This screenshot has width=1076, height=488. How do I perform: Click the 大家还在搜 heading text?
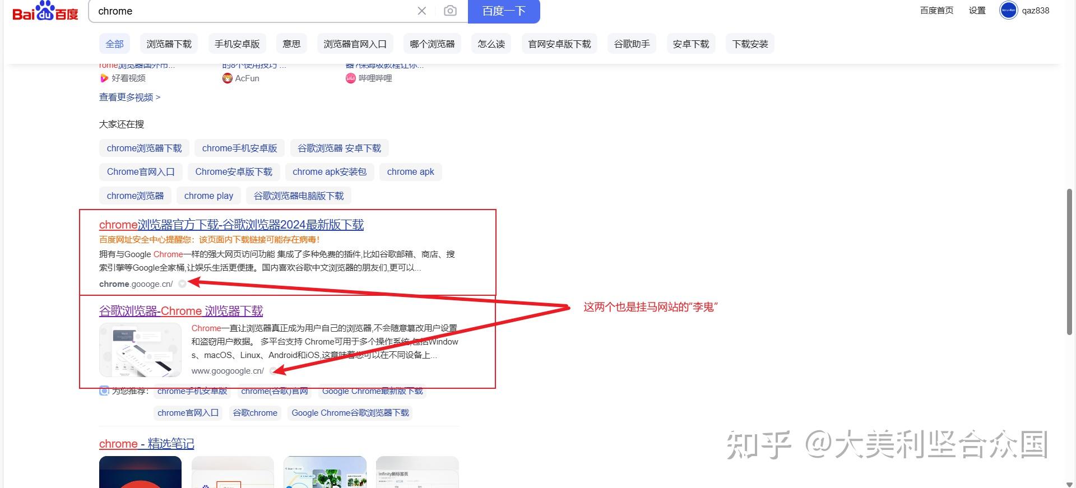click(122, 124)
